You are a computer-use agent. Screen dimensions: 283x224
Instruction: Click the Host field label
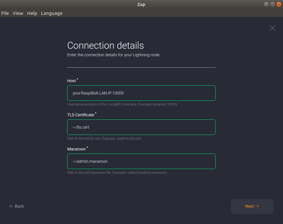[x=72, y=81]
